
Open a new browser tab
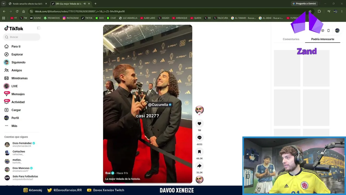(x=95, y=4)
